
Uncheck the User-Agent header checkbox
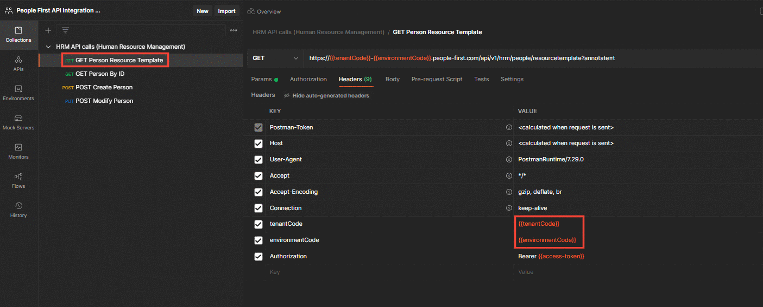258,160
